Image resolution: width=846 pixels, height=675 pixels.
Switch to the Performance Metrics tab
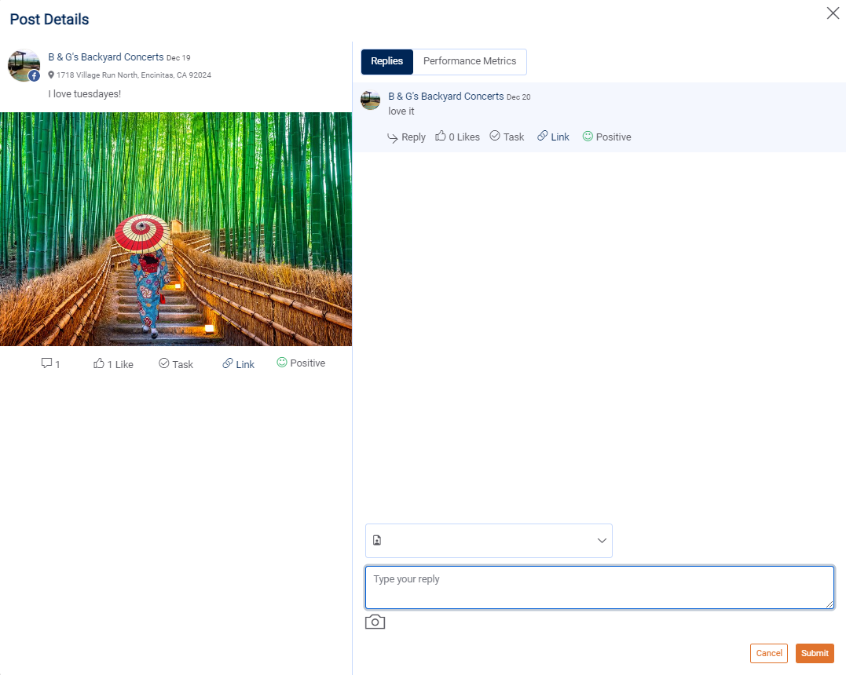pos(470,61)
